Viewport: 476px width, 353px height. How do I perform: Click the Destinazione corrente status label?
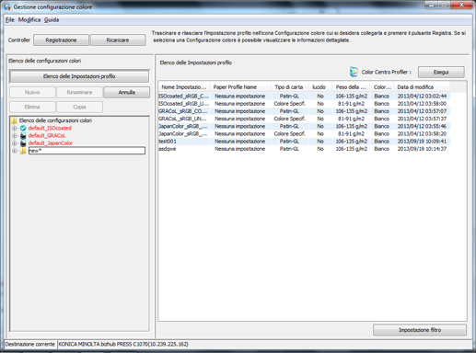[x=30, y=344]
